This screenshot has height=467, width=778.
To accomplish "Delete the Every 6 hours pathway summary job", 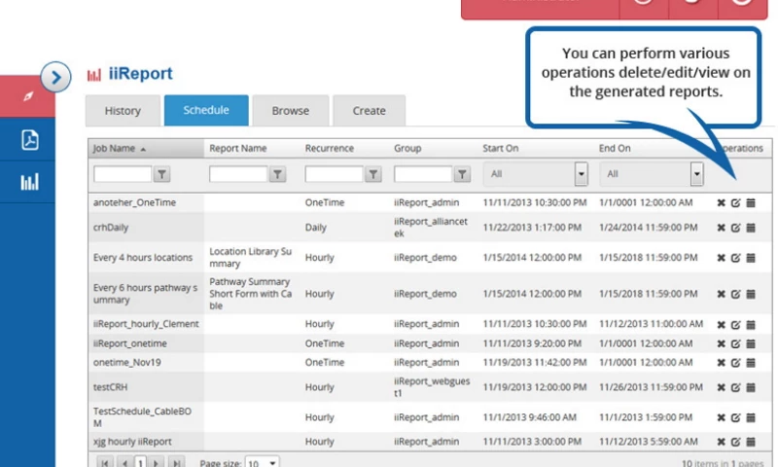I will point(721,294).
